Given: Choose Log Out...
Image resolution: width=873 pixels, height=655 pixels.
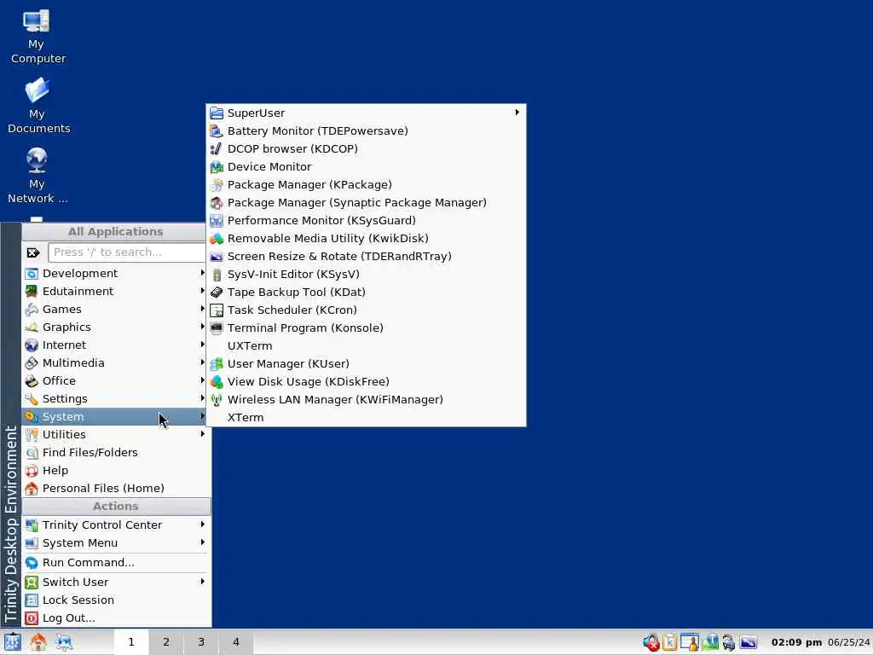Looking at the screenshot, I should click(115, 617).
